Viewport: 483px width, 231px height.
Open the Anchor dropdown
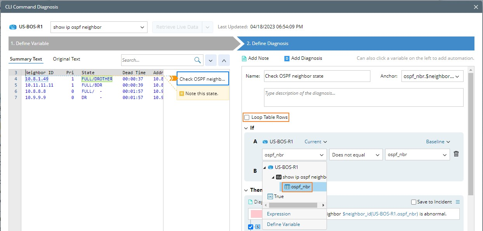click(432, 76)
